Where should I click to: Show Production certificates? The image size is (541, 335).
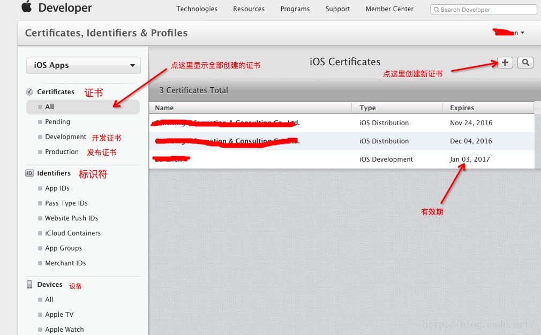pos(62,151)
